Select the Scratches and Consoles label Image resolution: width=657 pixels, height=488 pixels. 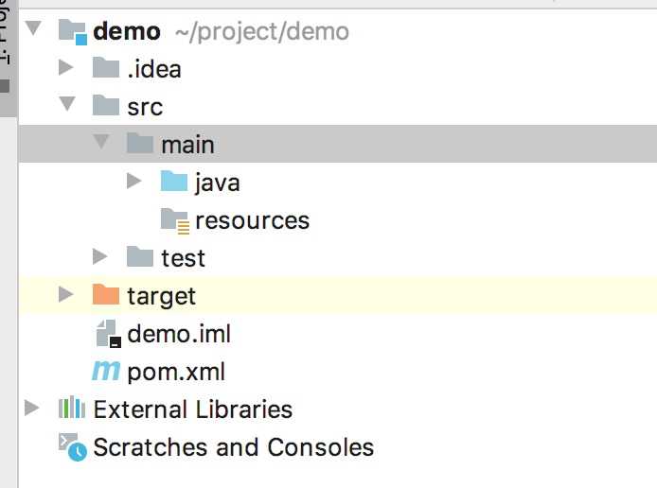click(234, 447)
